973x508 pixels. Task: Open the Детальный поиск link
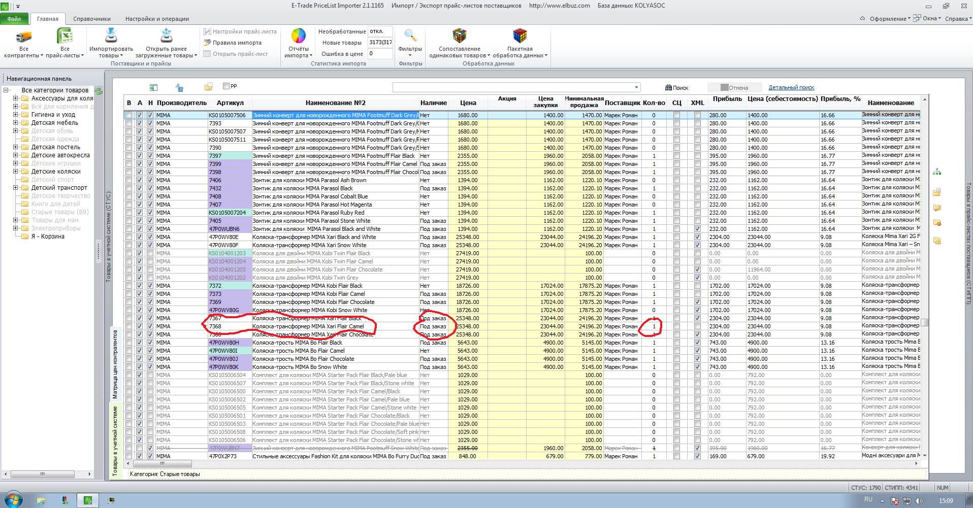click(x=791, y=87)
